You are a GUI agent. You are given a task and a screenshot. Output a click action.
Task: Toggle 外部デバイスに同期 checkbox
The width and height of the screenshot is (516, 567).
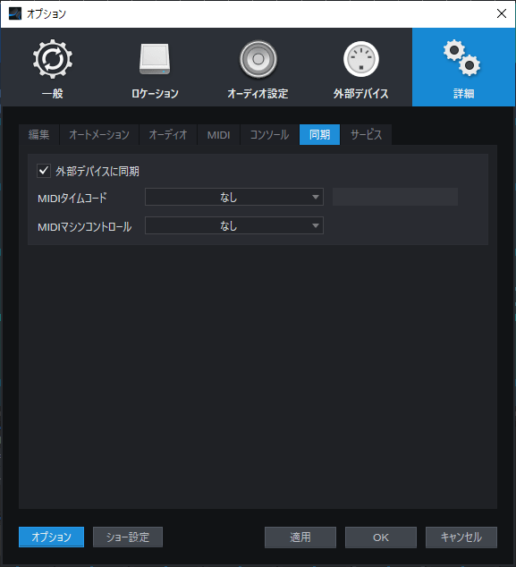click(44, 171)
